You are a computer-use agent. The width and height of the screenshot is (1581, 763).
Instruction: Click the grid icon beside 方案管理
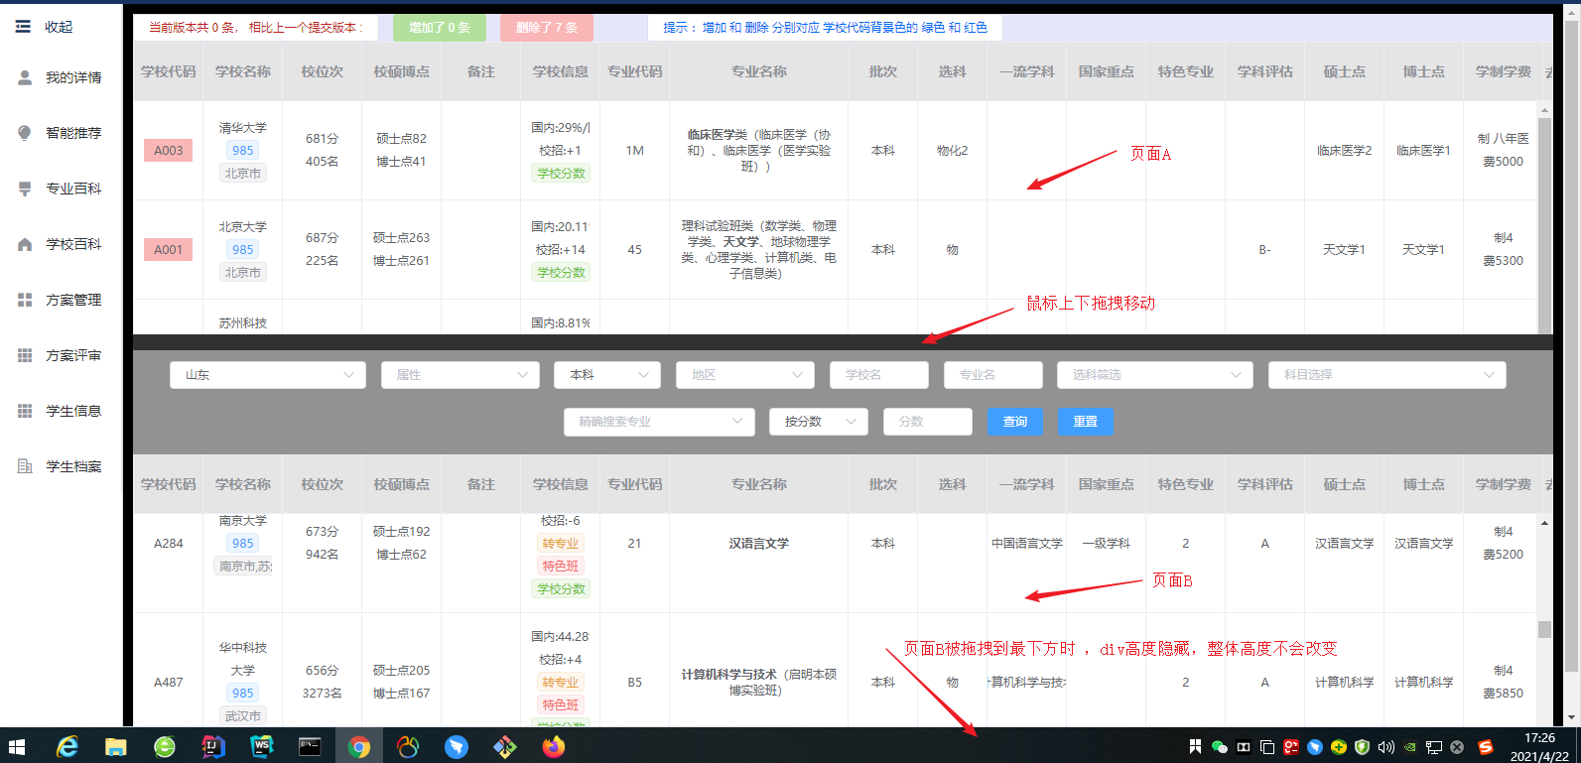[25, 300]
